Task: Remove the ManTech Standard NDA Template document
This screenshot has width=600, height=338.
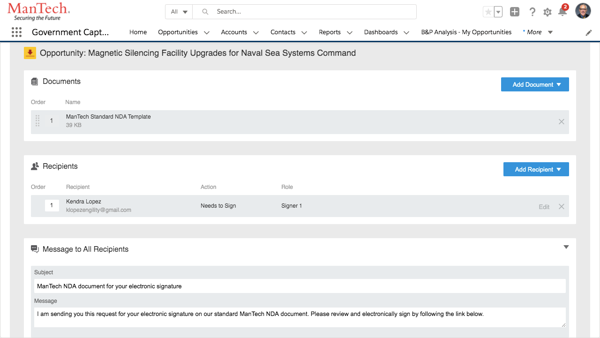Action: coord(561,122)
